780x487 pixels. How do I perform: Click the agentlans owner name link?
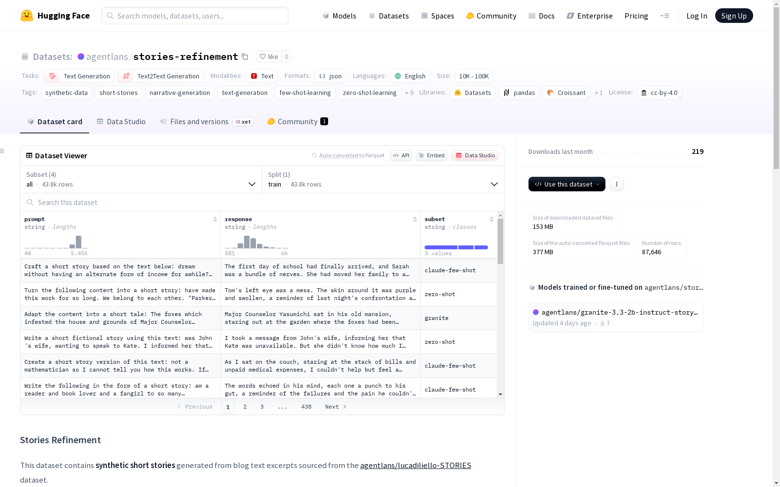(107, 56)
